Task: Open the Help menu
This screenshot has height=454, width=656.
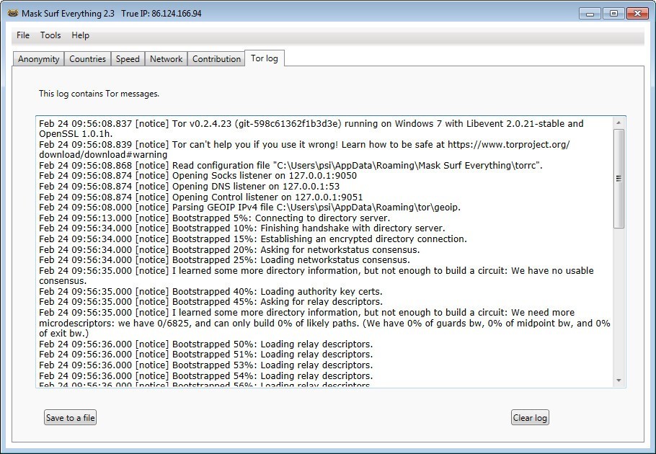Action: coord(80,35)
